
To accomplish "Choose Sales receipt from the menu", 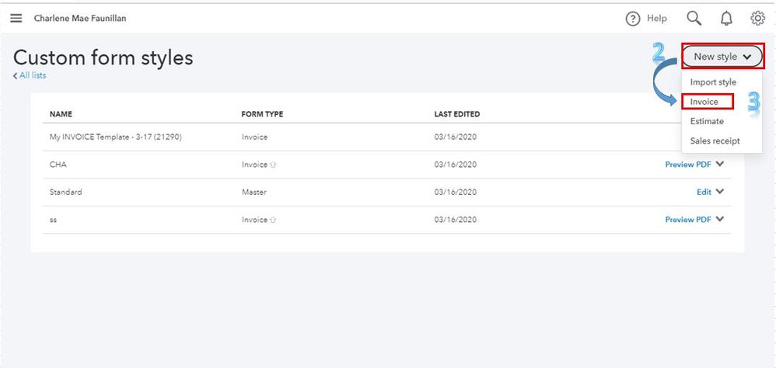I will (715, 141).
